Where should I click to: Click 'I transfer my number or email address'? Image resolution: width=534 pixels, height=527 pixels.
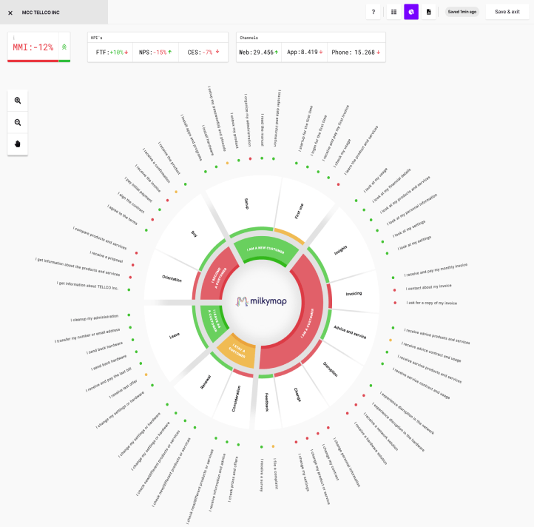[87, 335]
